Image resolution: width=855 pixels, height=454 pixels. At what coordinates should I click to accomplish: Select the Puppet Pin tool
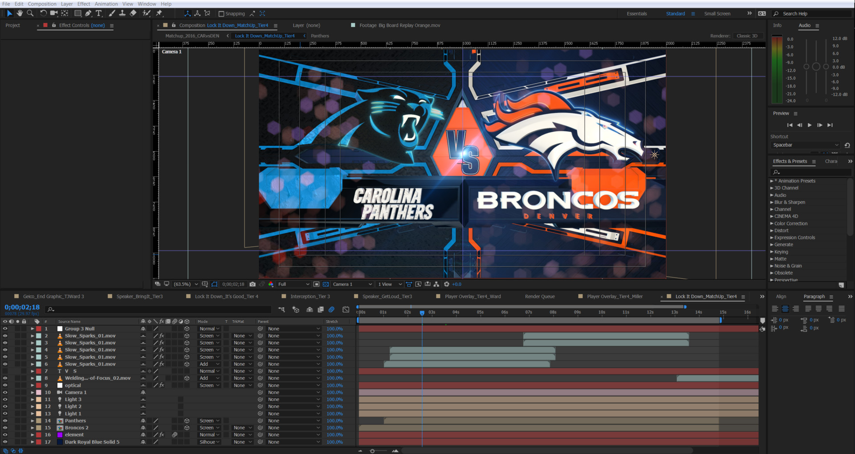[x=159, y=13]
